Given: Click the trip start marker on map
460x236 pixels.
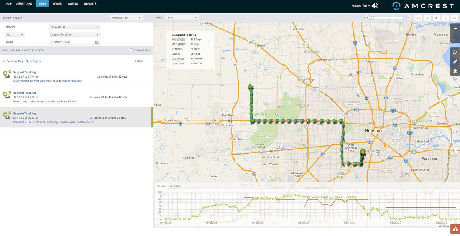Looking at the screenshot, I should (250, 87).
